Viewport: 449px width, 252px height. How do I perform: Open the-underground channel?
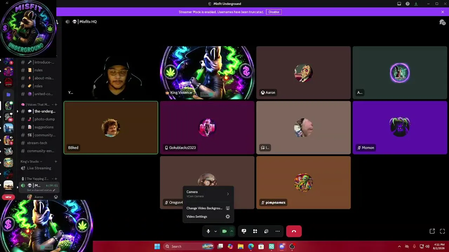tap(39, 111)
